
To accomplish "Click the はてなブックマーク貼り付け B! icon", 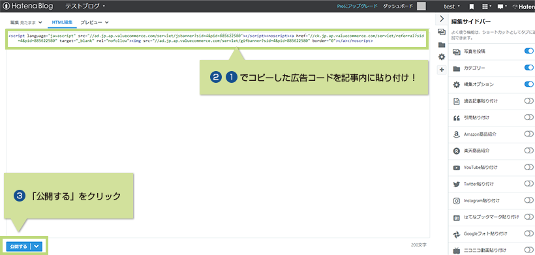I will (457, 217).
